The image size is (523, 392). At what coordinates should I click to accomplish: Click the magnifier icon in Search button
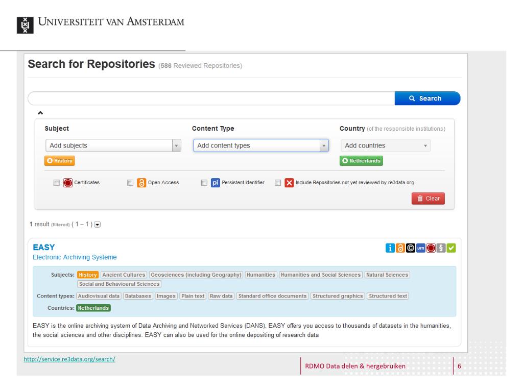click(x=412, y=99)
